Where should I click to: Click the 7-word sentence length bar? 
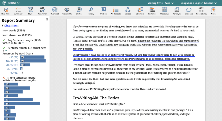[x=7, y=111]
